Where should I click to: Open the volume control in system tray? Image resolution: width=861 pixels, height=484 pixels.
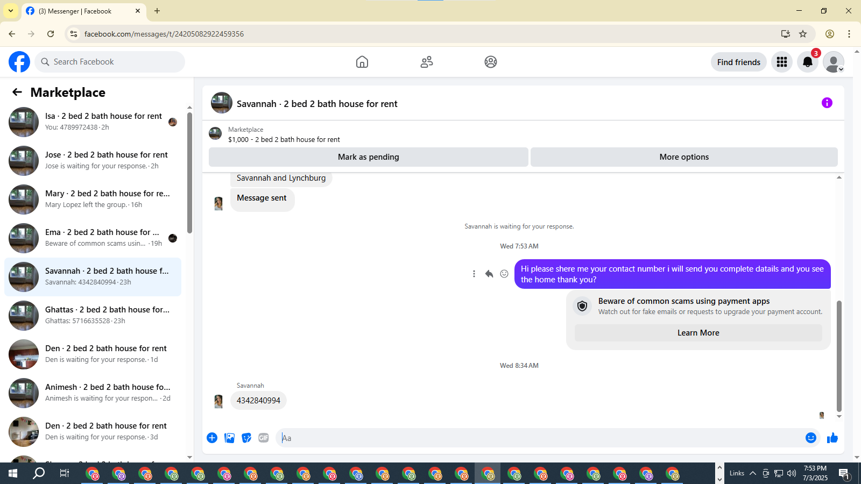[x=792, y=473]
